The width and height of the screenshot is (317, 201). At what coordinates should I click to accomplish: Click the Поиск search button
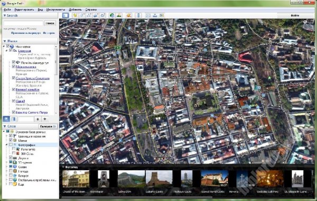coord(50,23)
